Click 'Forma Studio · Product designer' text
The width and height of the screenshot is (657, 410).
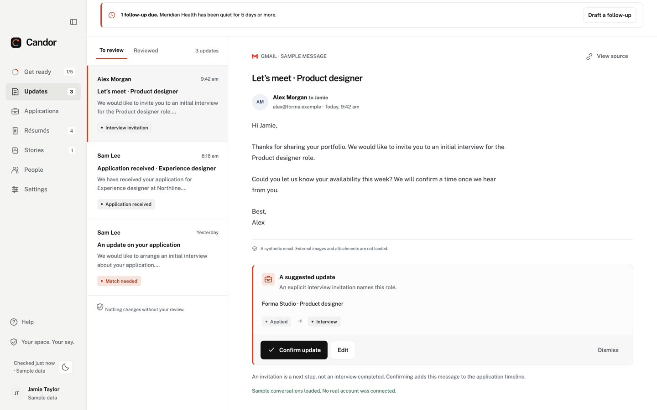tap(302, 304)
